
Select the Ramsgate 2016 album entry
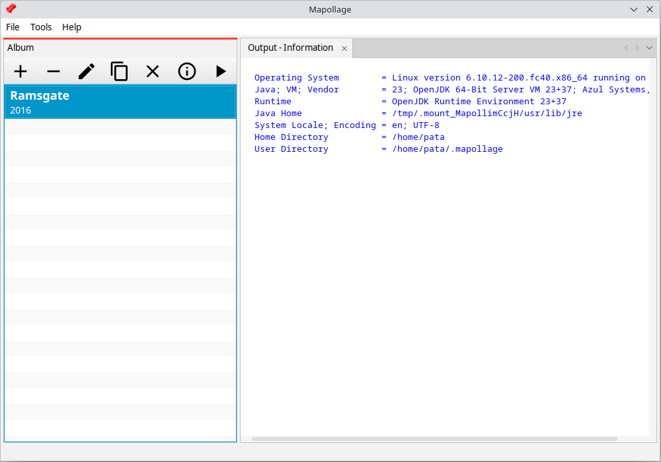point(119,101)
